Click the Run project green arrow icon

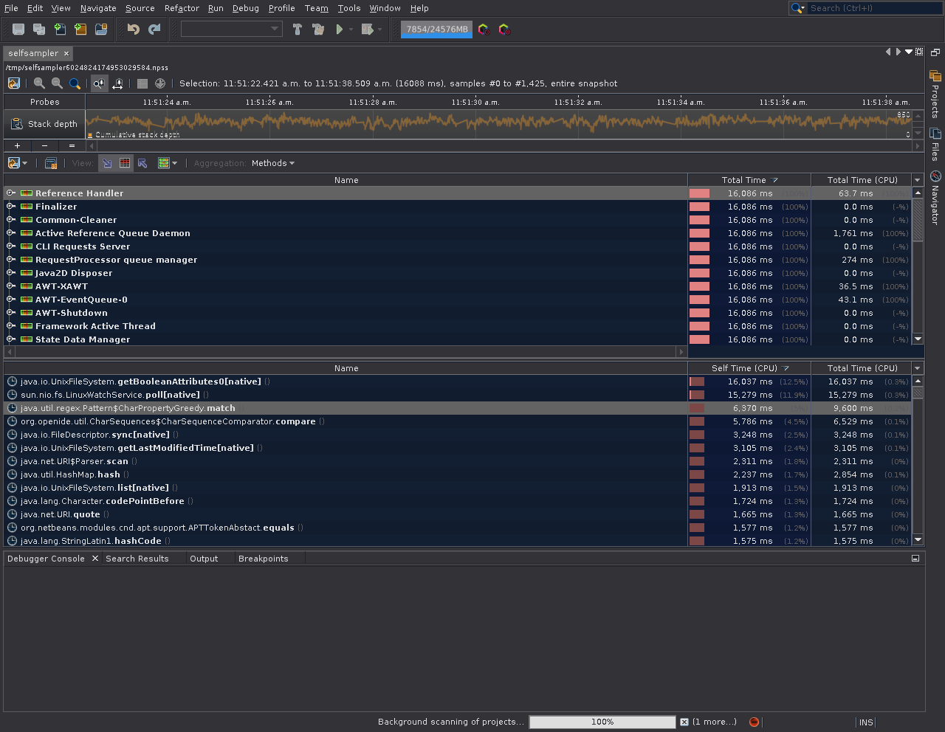point(339,30)
